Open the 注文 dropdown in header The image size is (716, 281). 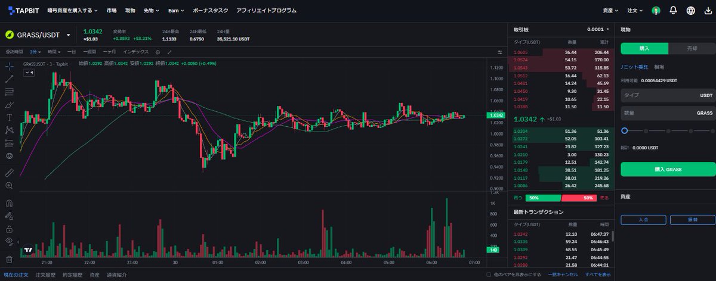pos(636,11)
